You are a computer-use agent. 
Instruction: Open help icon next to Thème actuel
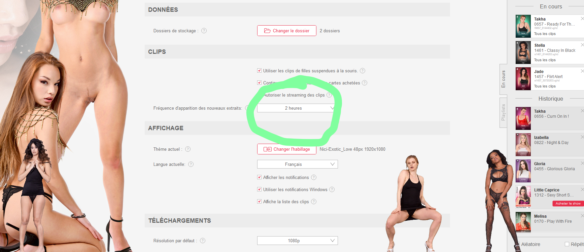188,149
